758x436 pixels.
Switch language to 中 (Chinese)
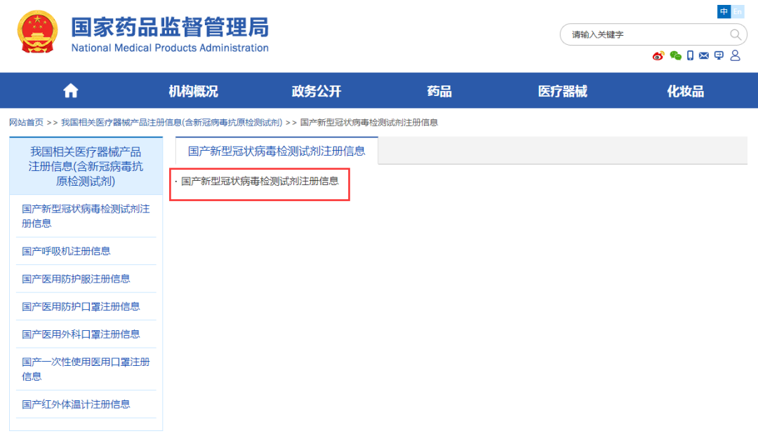724,12
